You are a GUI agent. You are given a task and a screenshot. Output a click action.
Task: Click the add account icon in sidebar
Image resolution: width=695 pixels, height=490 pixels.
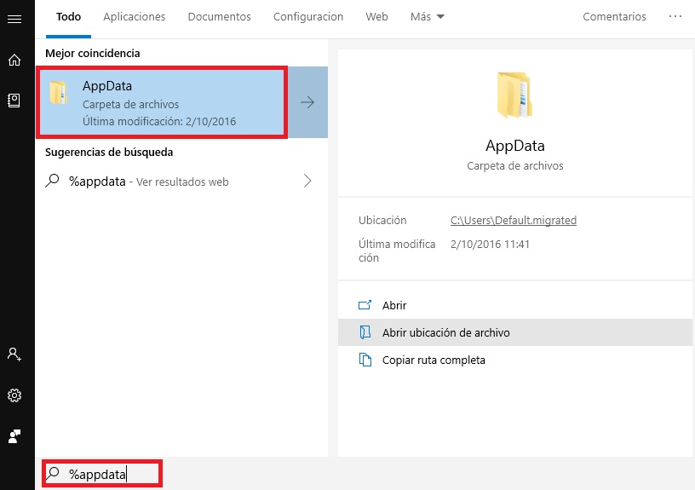coord(14,354)
